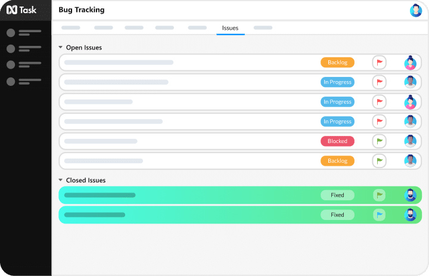This screenshot has height=276, width=429.
Task: Collapse the Open Issues section
Action: click(x=61, y=48)
